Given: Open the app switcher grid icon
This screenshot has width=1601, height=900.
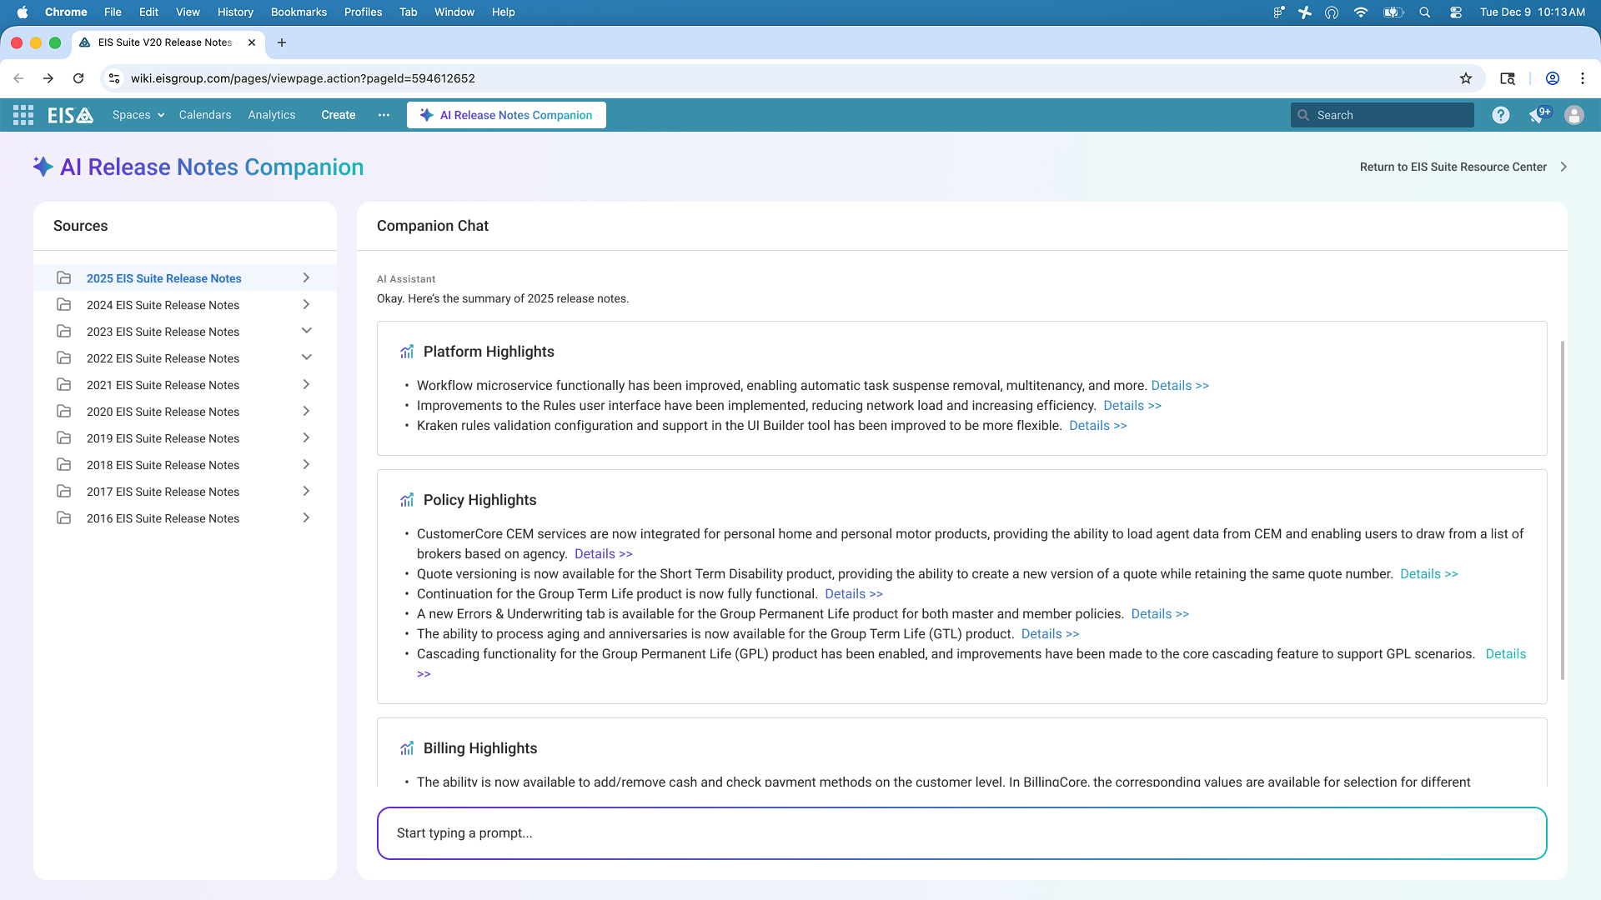Looking at the screenshot, I should [x=23, y=115].
